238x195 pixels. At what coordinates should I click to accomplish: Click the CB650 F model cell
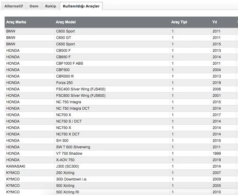112,57
